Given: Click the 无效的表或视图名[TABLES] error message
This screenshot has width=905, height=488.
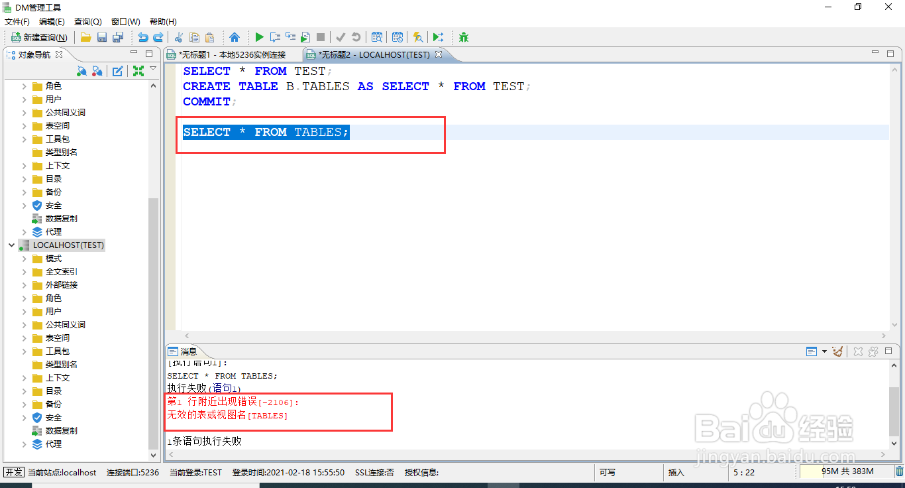Looking at the screenshot, I should coord(227,415).
